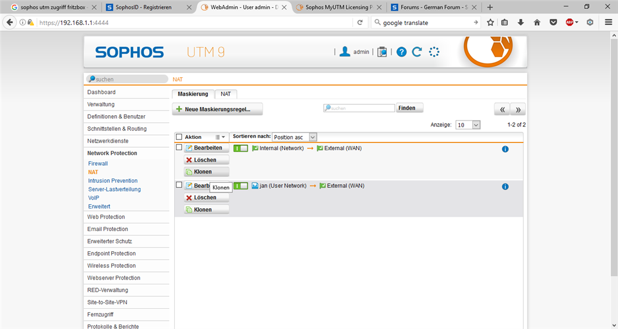Image resolution: width=618 pixels, height=329 pixels.
Task: Open the clipboard object list icon in header
Action: 382,52
